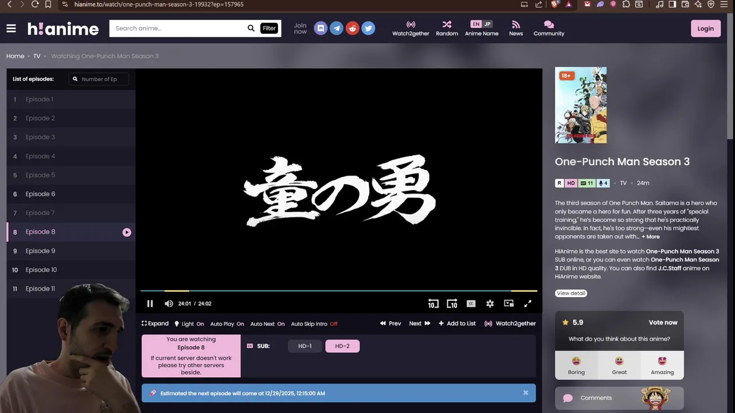The height and width of the screenshot is (413, 735).
Task: Open View detail for this anime
Action: tap(571, 293)
